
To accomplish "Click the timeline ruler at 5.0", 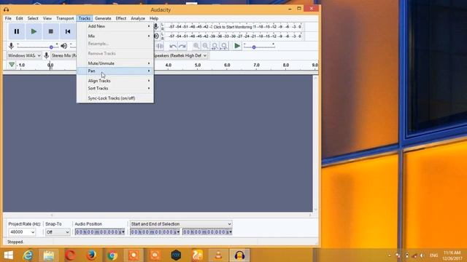I will tap(198, 65).
